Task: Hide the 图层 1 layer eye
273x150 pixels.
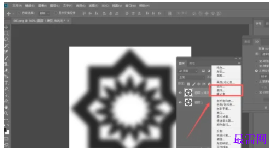Action: tap(180, 102)
